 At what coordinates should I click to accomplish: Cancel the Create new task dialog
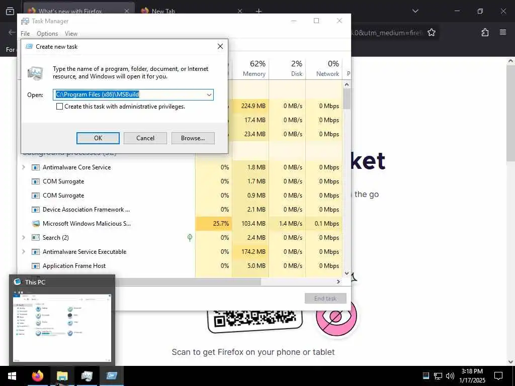click(x=145, y=138)
